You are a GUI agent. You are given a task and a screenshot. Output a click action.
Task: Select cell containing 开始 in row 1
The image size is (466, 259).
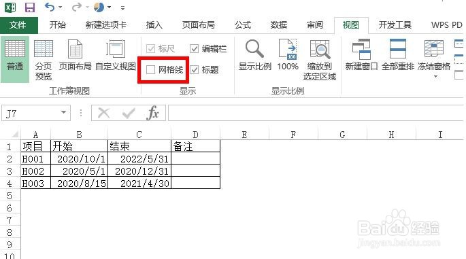79,146
